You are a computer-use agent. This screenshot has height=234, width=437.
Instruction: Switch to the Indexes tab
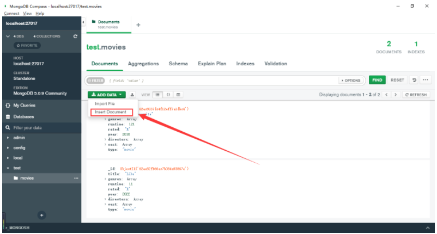245,64
